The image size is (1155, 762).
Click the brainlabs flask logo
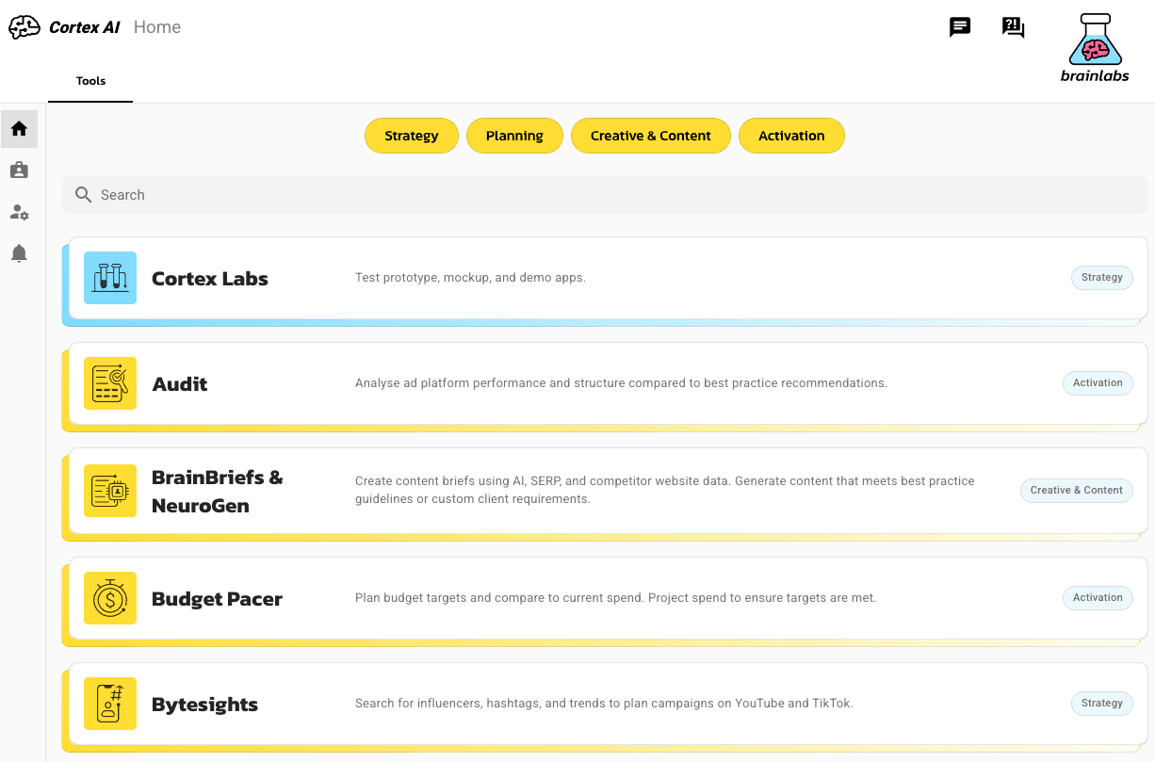click(1095, 48)
